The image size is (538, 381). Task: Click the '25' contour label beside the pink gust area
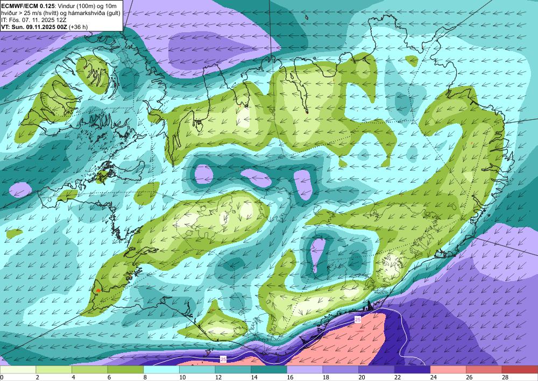pos(358,320)
